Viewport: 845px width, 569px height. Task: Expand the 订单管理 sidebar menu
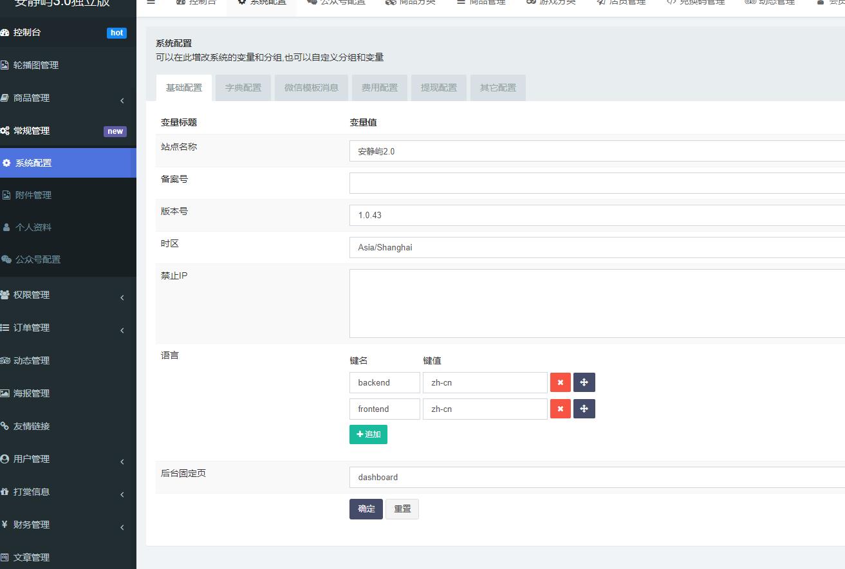pos(32,328)
